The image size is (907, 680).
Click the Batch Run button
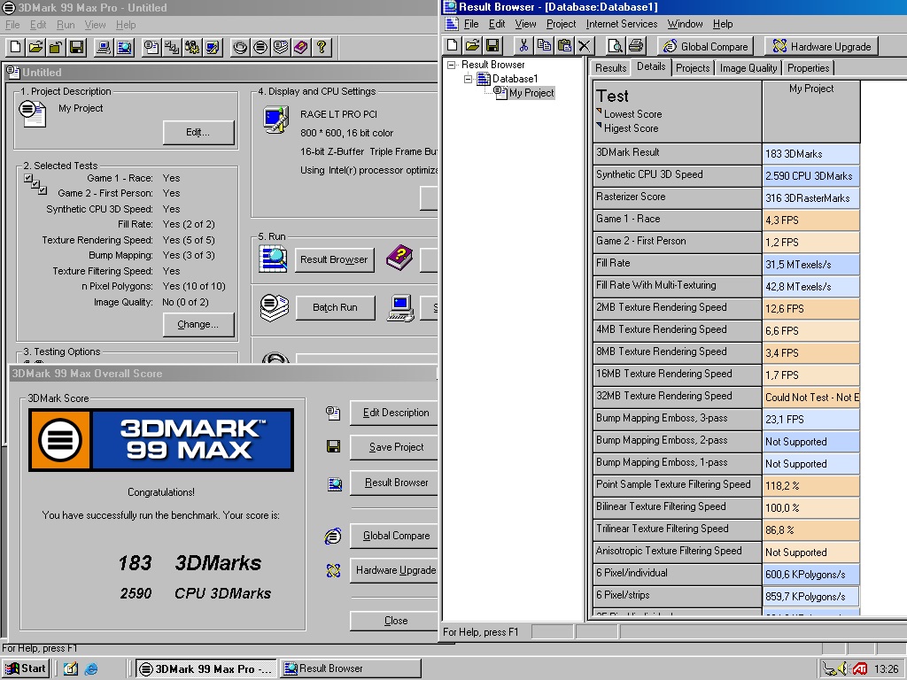(335, 307)
